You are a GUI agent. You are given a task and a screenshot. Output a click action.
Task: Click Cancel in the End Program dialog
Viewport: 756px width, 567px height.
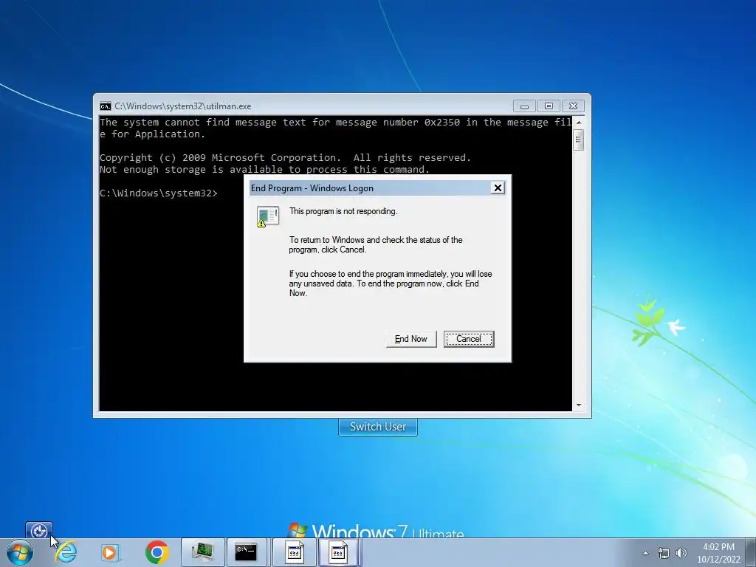[469, 339]
